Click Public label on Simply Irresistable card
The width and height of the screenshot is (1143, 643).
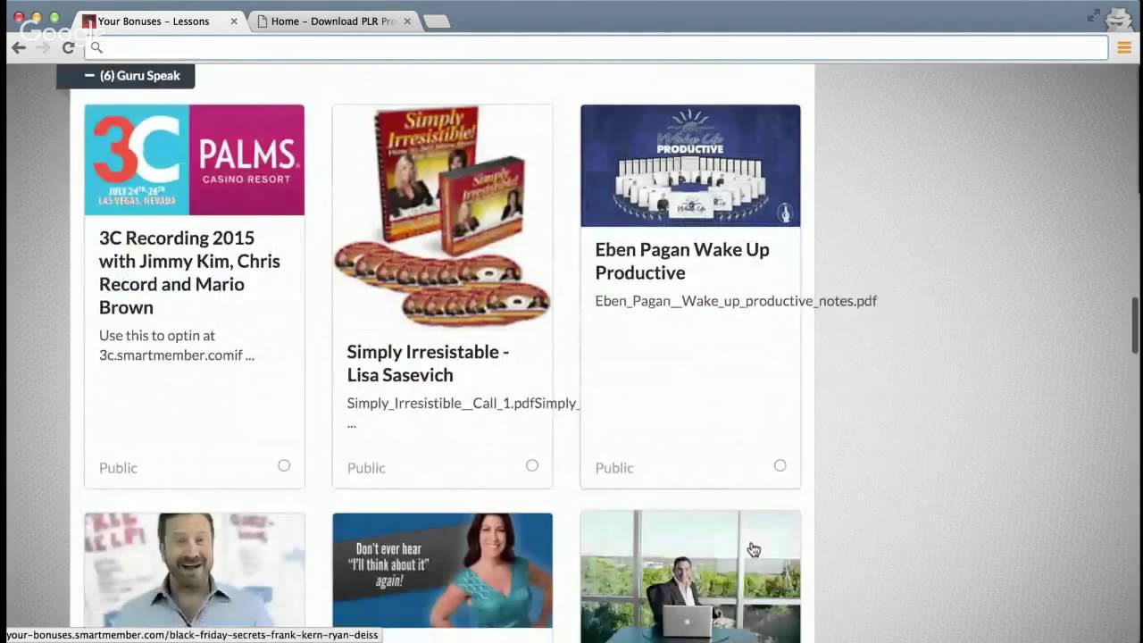366,468
